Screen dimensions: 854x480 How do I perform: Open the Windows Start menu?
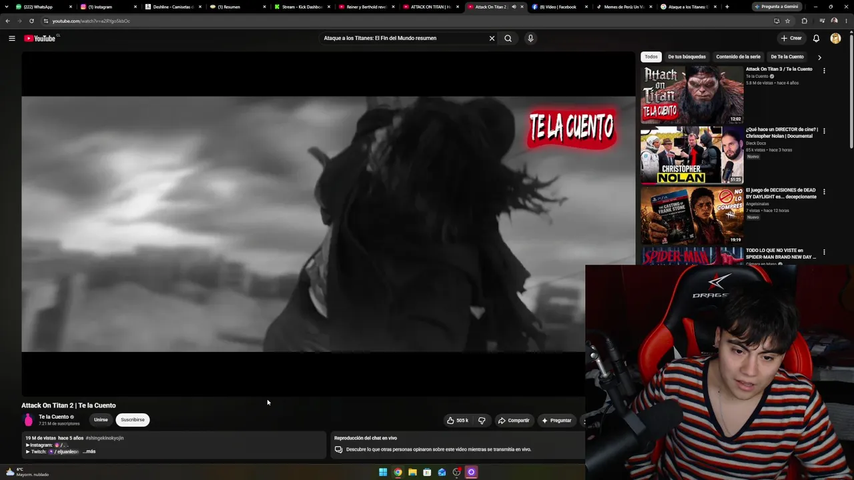(x=383, y=472)
